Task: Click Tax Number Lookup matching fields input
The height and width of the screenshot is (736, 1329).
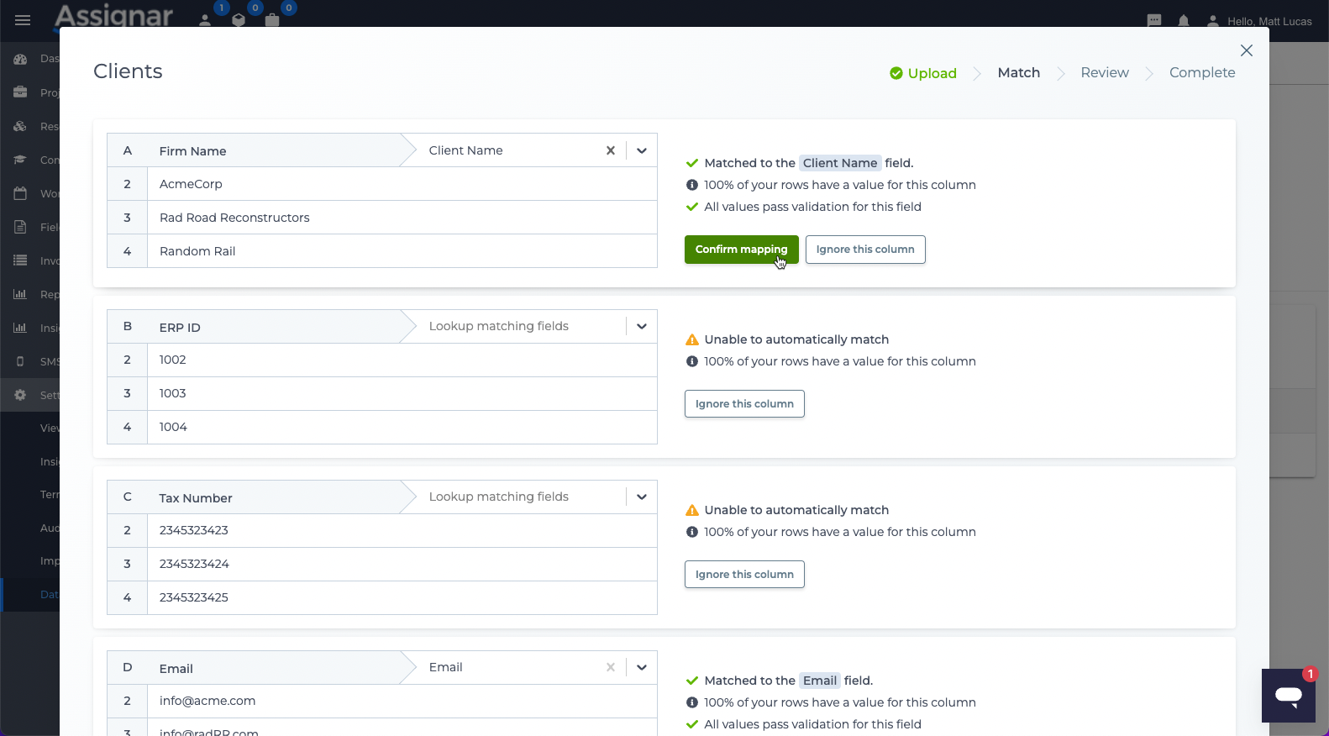Action: (x=521, y=497)
